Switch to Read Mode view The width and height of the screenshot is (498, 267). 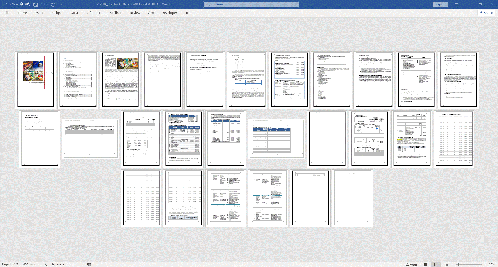click(425, 264)
